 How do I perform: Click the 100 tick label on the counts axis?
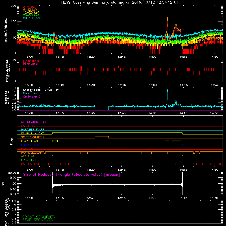click(14, 21)
